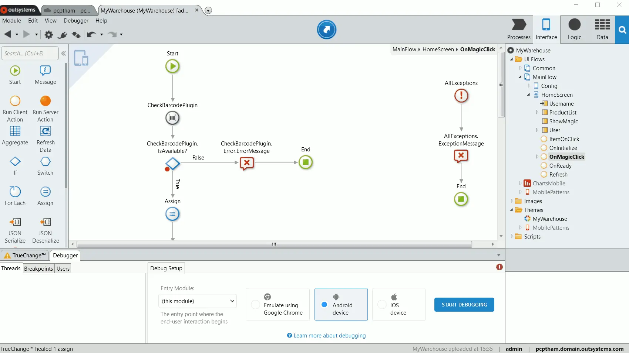The width and height of the screenshot is (629, 353).
Task: Click the device preview icon on canvas
Action: [81, 58]
